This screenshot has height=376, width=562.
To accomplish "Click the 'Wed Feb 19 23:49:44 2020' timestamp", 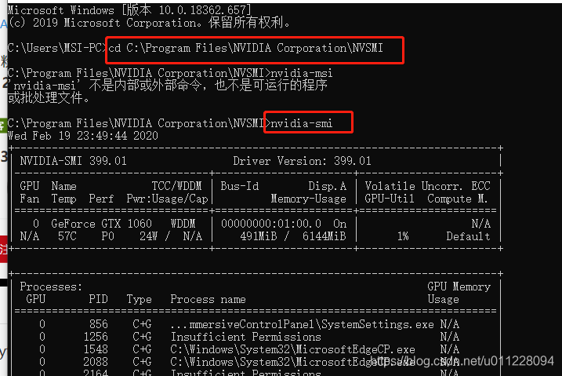I will (83, 136).
